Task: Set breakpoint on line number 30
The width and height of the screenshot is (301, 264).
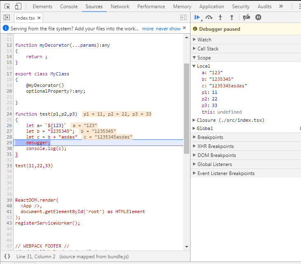Action: click(x=9, y=148)
